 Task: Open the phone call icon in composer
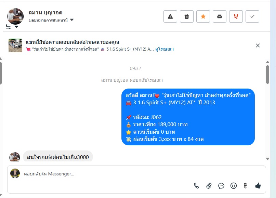196,186
